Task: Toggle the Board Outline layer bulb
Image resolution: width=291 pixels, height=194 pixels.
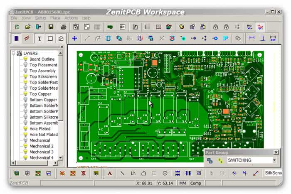Action: tap(25, 59)
